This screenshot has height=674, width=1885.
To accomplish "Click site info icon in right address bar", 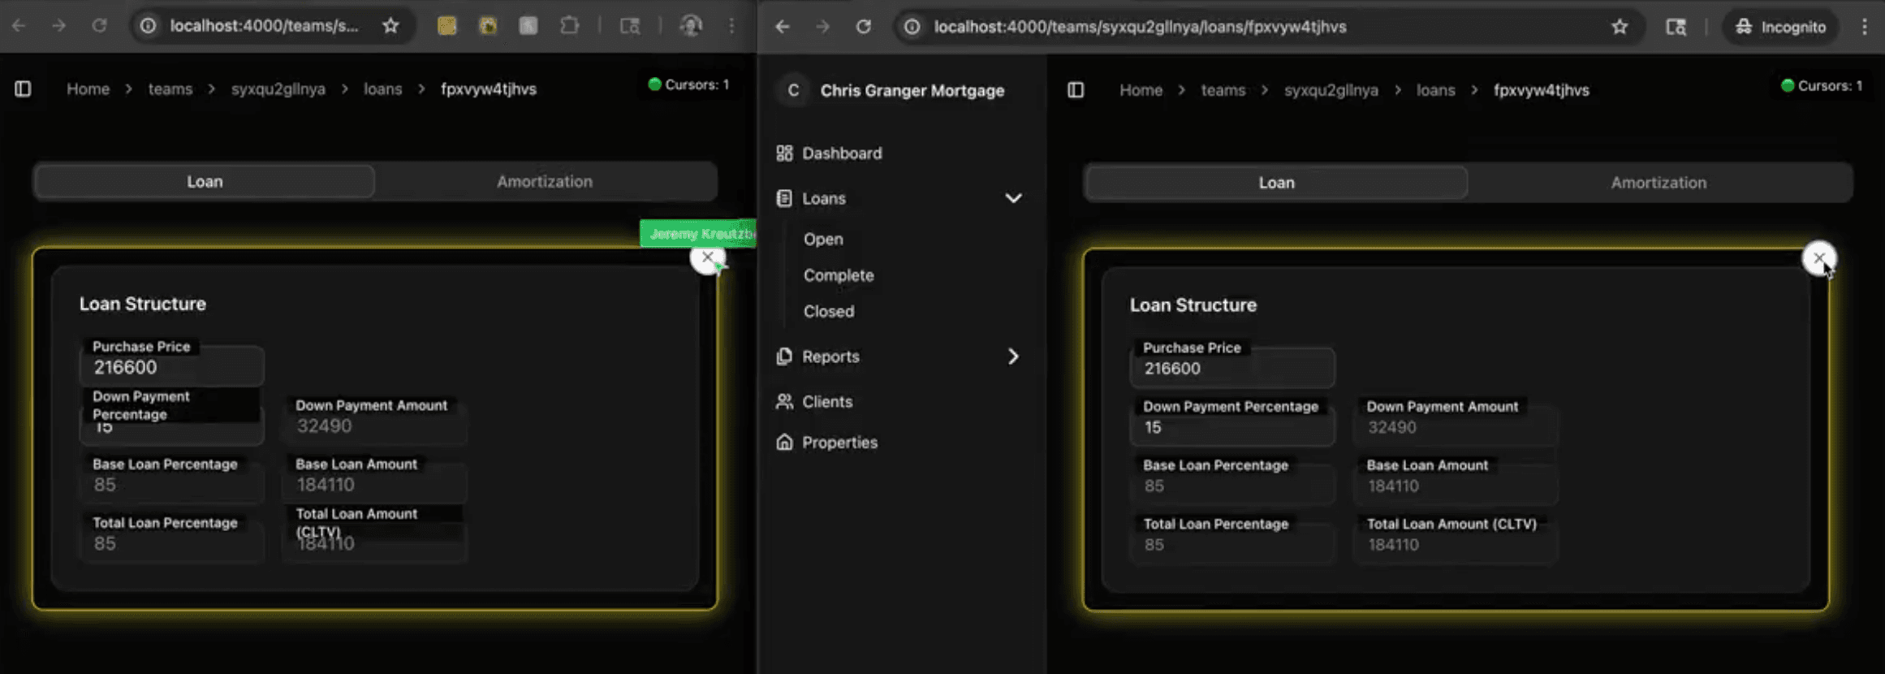I will pyautogui.click(x=912, y=27).
